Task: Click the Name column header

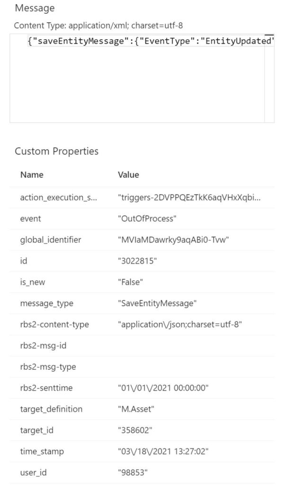Action: [32, 174]
